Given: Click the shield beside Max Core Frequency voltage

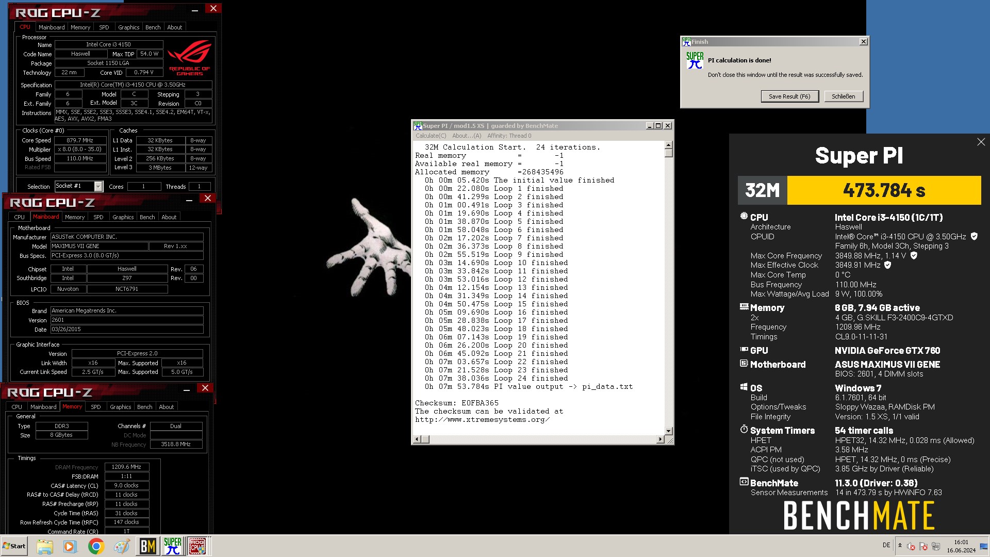Looking at the screenshot, I should [914, 255].
